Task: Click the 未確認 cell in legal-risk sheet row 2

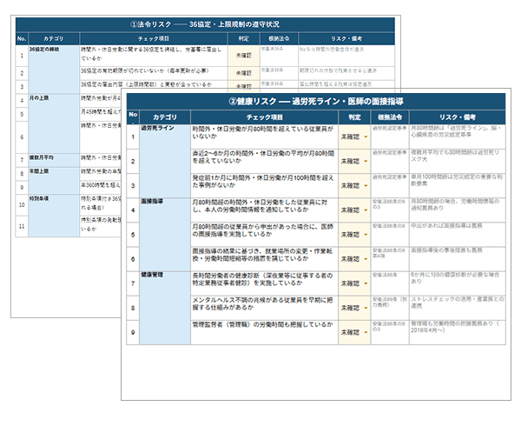Action: tap(243, 73)
